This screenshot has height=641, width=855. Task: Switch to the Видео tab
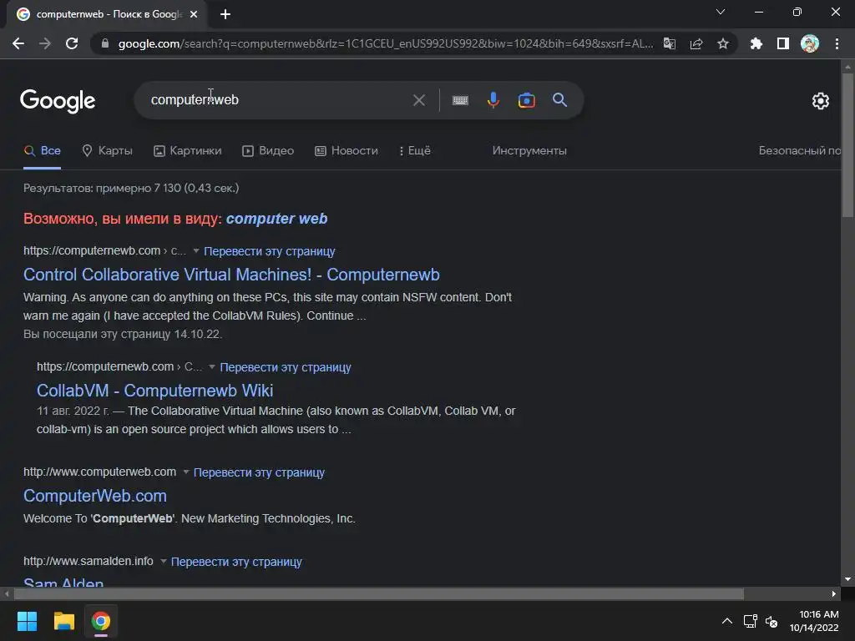268,150
